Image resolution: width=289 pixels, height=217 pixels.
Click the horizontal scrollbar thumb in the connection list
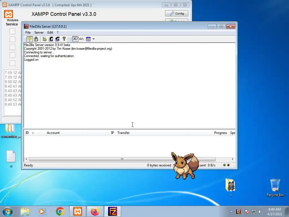(122, 159)
